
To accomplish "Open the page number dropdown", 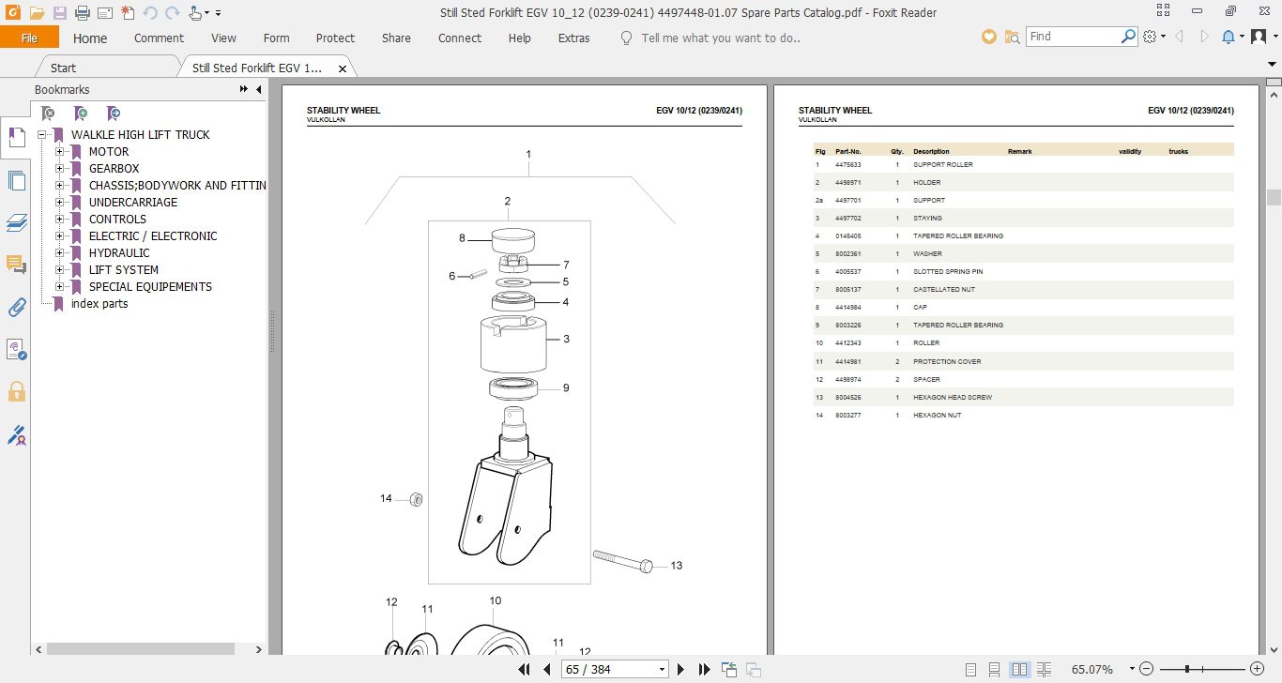I will click(663, 670).
